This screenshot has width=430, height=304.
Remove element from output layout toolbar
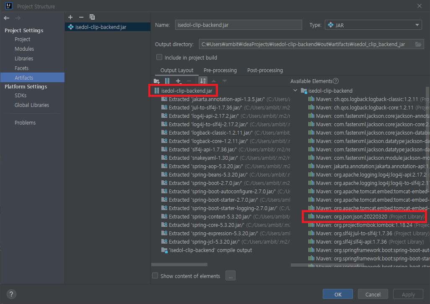click(189, 81)
